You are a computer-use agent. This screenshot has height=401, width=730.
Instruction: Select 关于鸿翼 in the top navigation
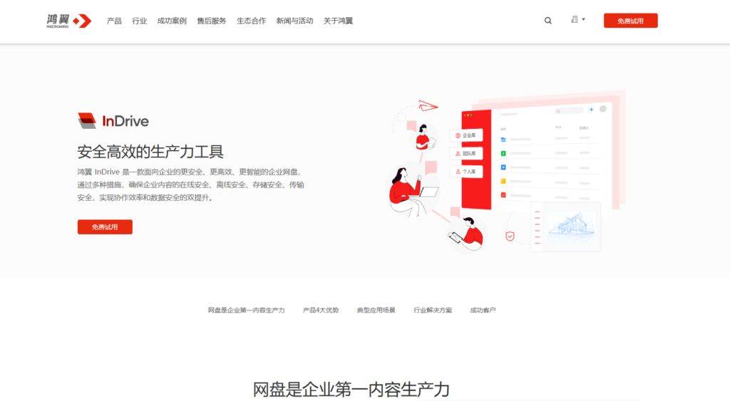338,21
